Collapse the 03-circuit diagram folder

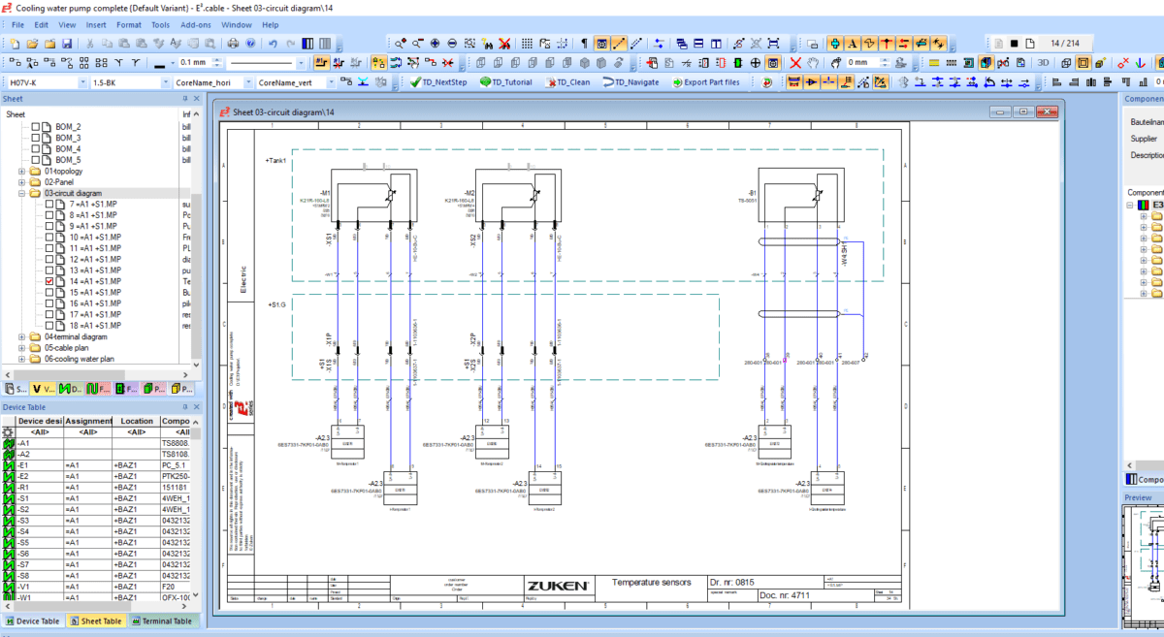[21, 193]
